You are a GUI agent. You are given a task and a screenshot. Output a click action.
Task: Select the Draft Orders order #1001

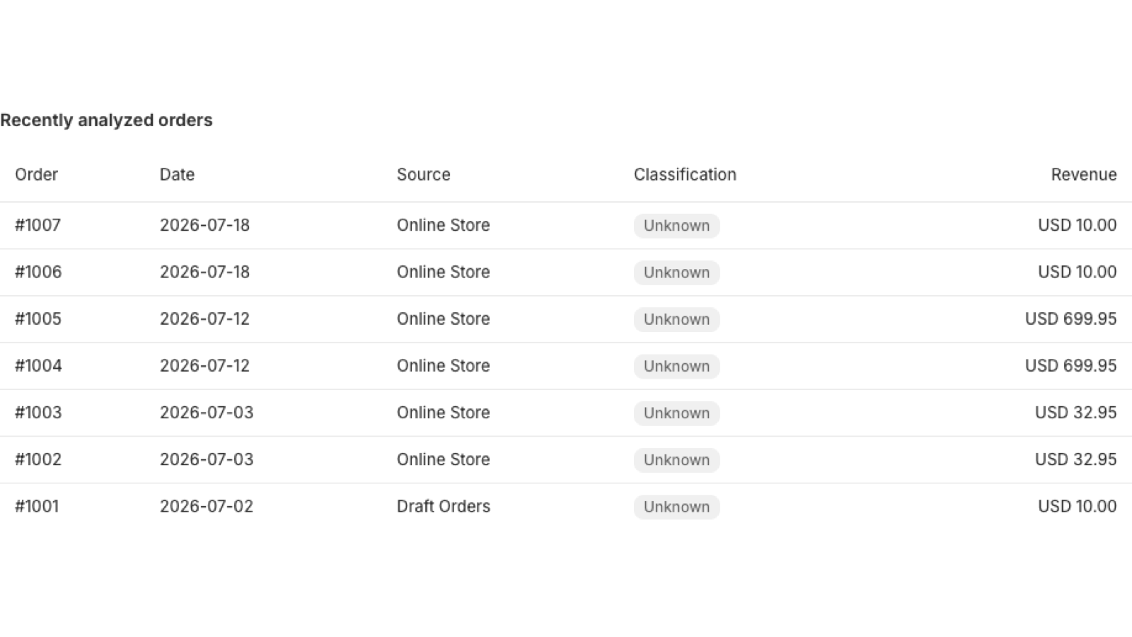coord(566,506)
